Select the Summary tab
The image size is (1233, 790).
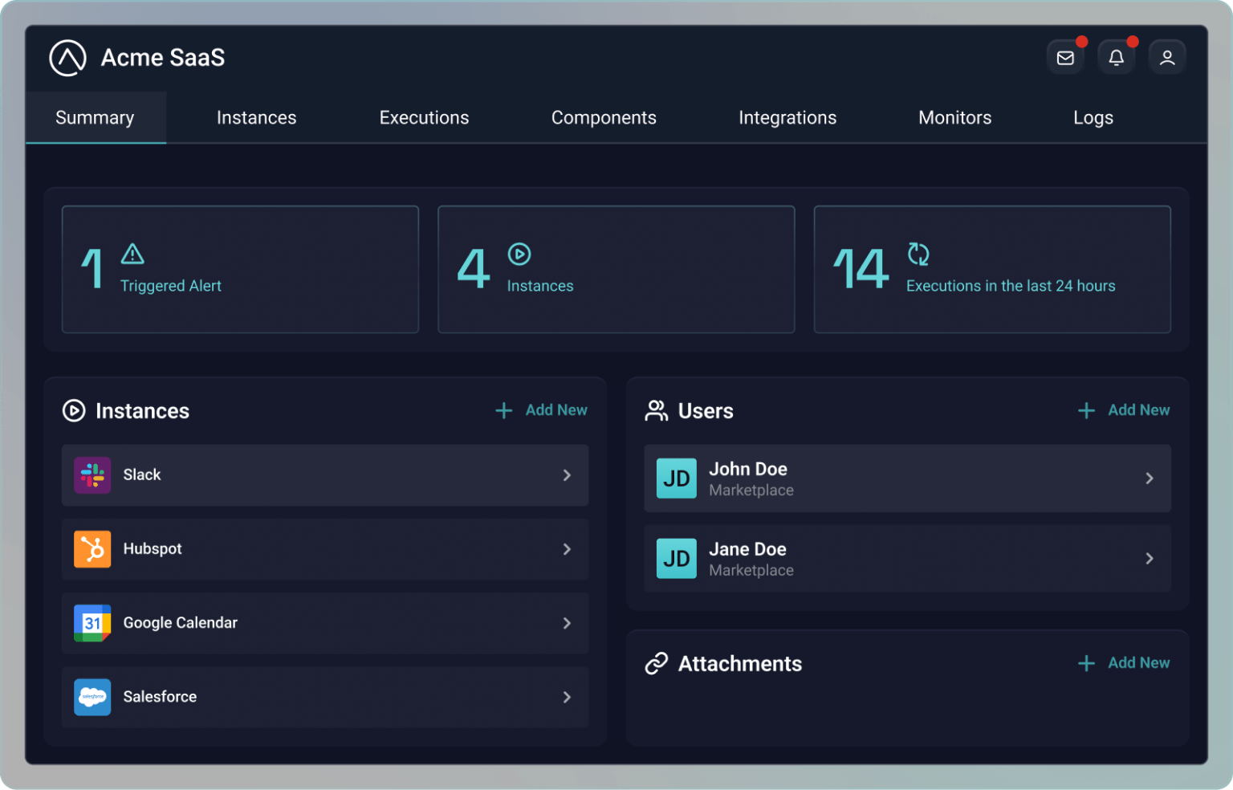coord(96,117)
